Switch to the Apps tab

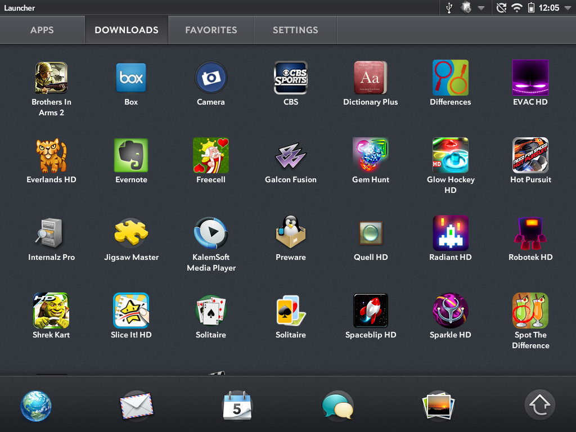(x=42, y=30)
